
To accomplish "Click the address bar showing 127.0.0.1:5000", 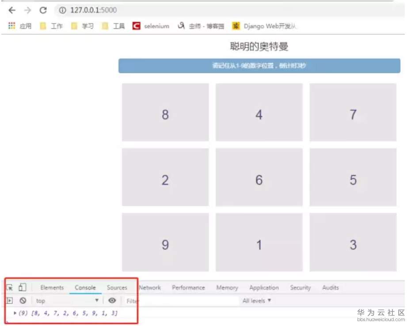I will pyautogui.click(x=229, y=10).
